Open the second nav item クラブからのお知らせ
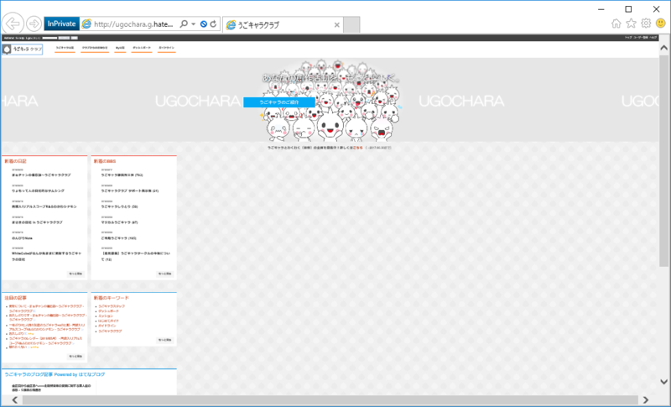 click(95, 48)
